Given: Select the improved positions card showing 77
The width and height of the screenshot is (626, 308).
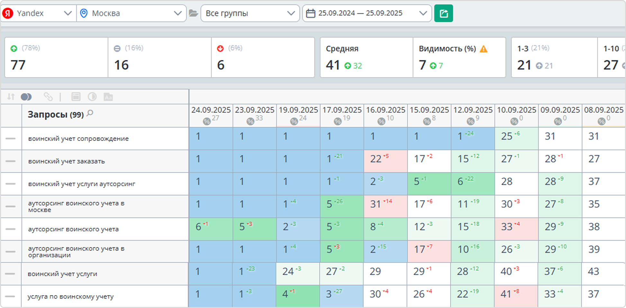Looking at the screenshot, I should [56, 58].
